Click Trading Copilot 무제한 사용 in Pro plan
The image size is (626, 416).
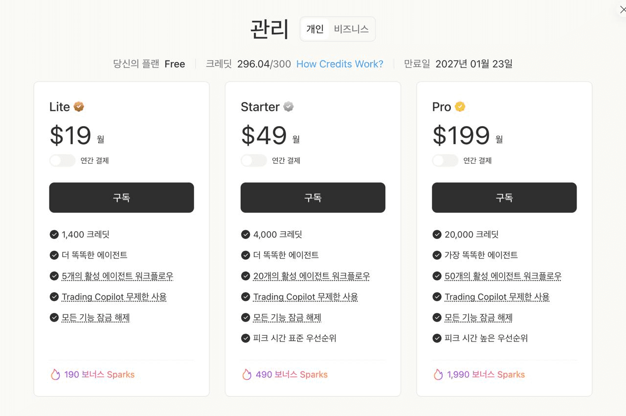pos(497,297)
